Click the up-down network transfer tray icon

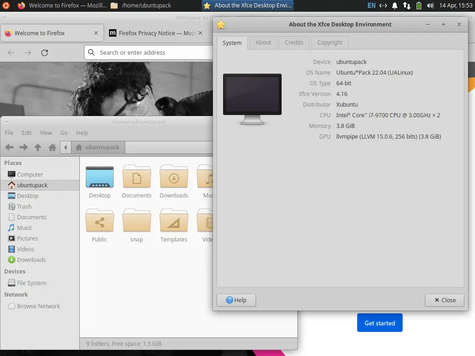tap(406, 5)
